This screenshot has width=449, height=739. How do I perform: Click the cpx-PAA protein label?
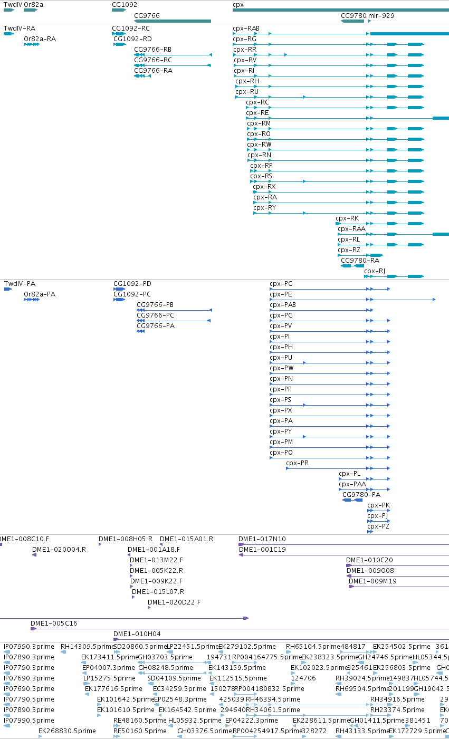point(352,484)
